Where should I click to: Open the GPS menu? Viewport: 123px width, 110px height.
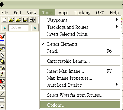(x=100, y=13)
